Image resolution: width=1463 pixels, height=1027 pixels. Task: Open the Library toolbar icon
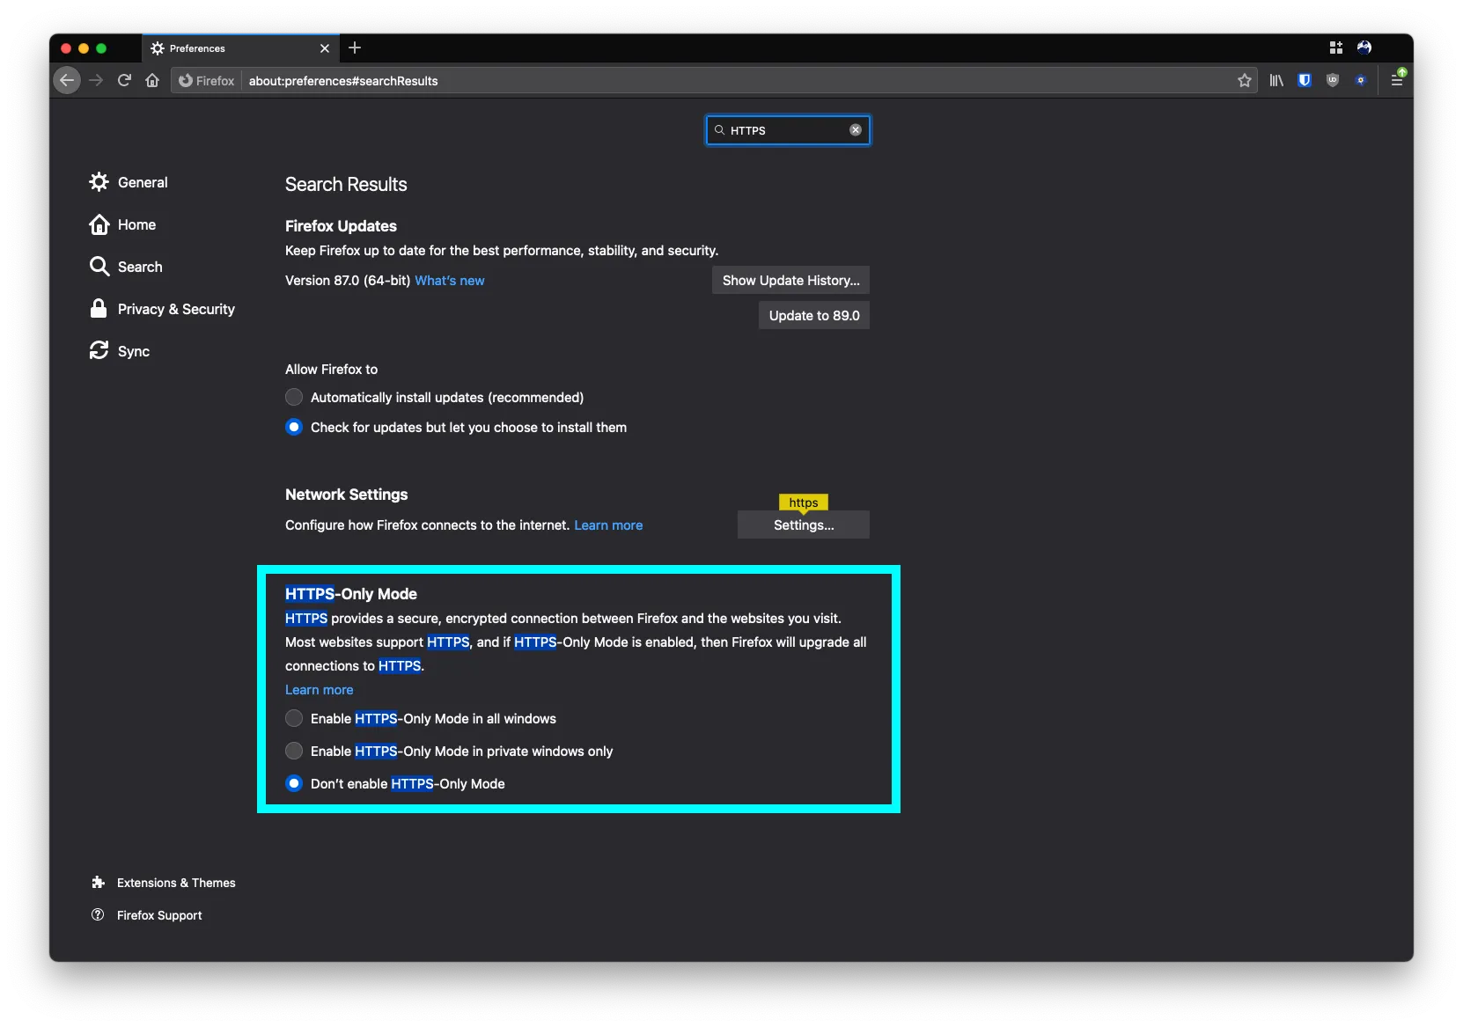point(1276,80)
